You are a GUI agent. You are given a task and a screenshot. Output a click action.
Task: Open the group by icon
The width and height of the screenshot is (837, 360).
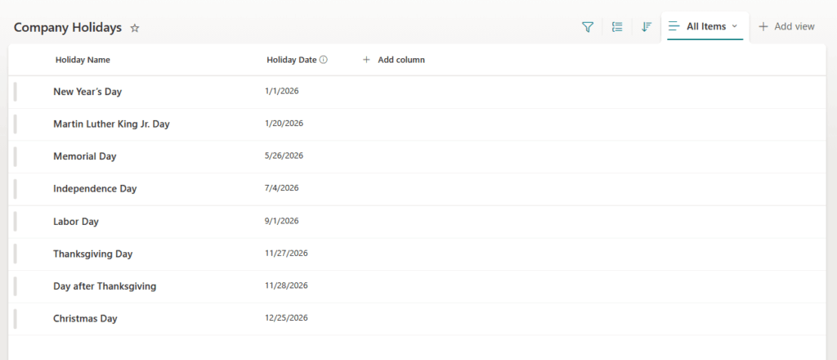(x=617, y=27)
